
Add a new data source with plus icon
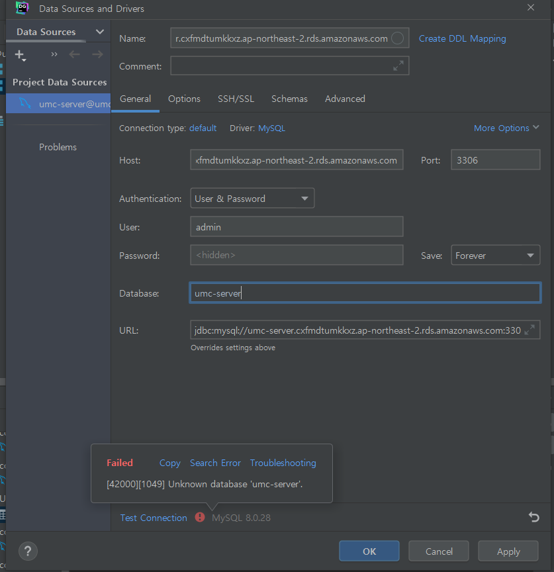[20, 55]
